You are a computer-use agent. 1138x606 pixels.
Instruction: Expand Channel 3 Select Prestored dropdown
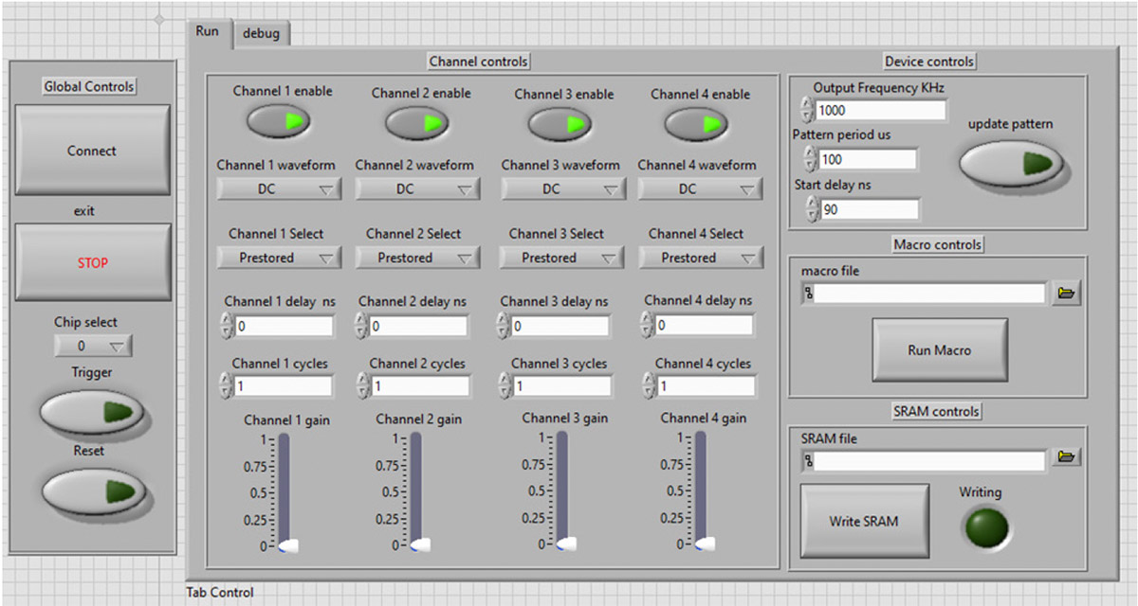[x=562, y=258]
